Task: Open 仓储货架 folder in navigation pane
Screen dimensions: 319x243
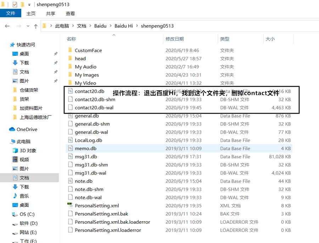Action: pos(29,90)
